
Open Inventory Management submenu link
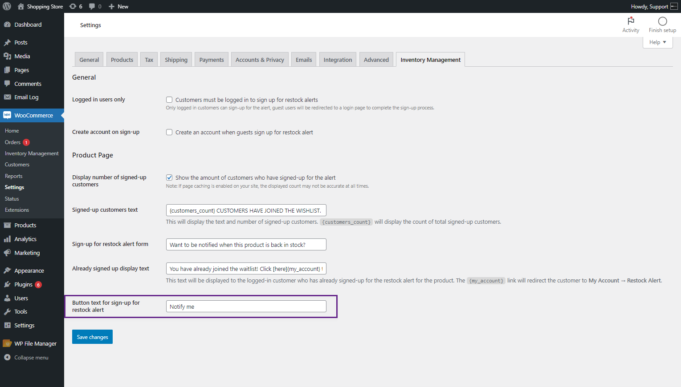tap(32, 153)
